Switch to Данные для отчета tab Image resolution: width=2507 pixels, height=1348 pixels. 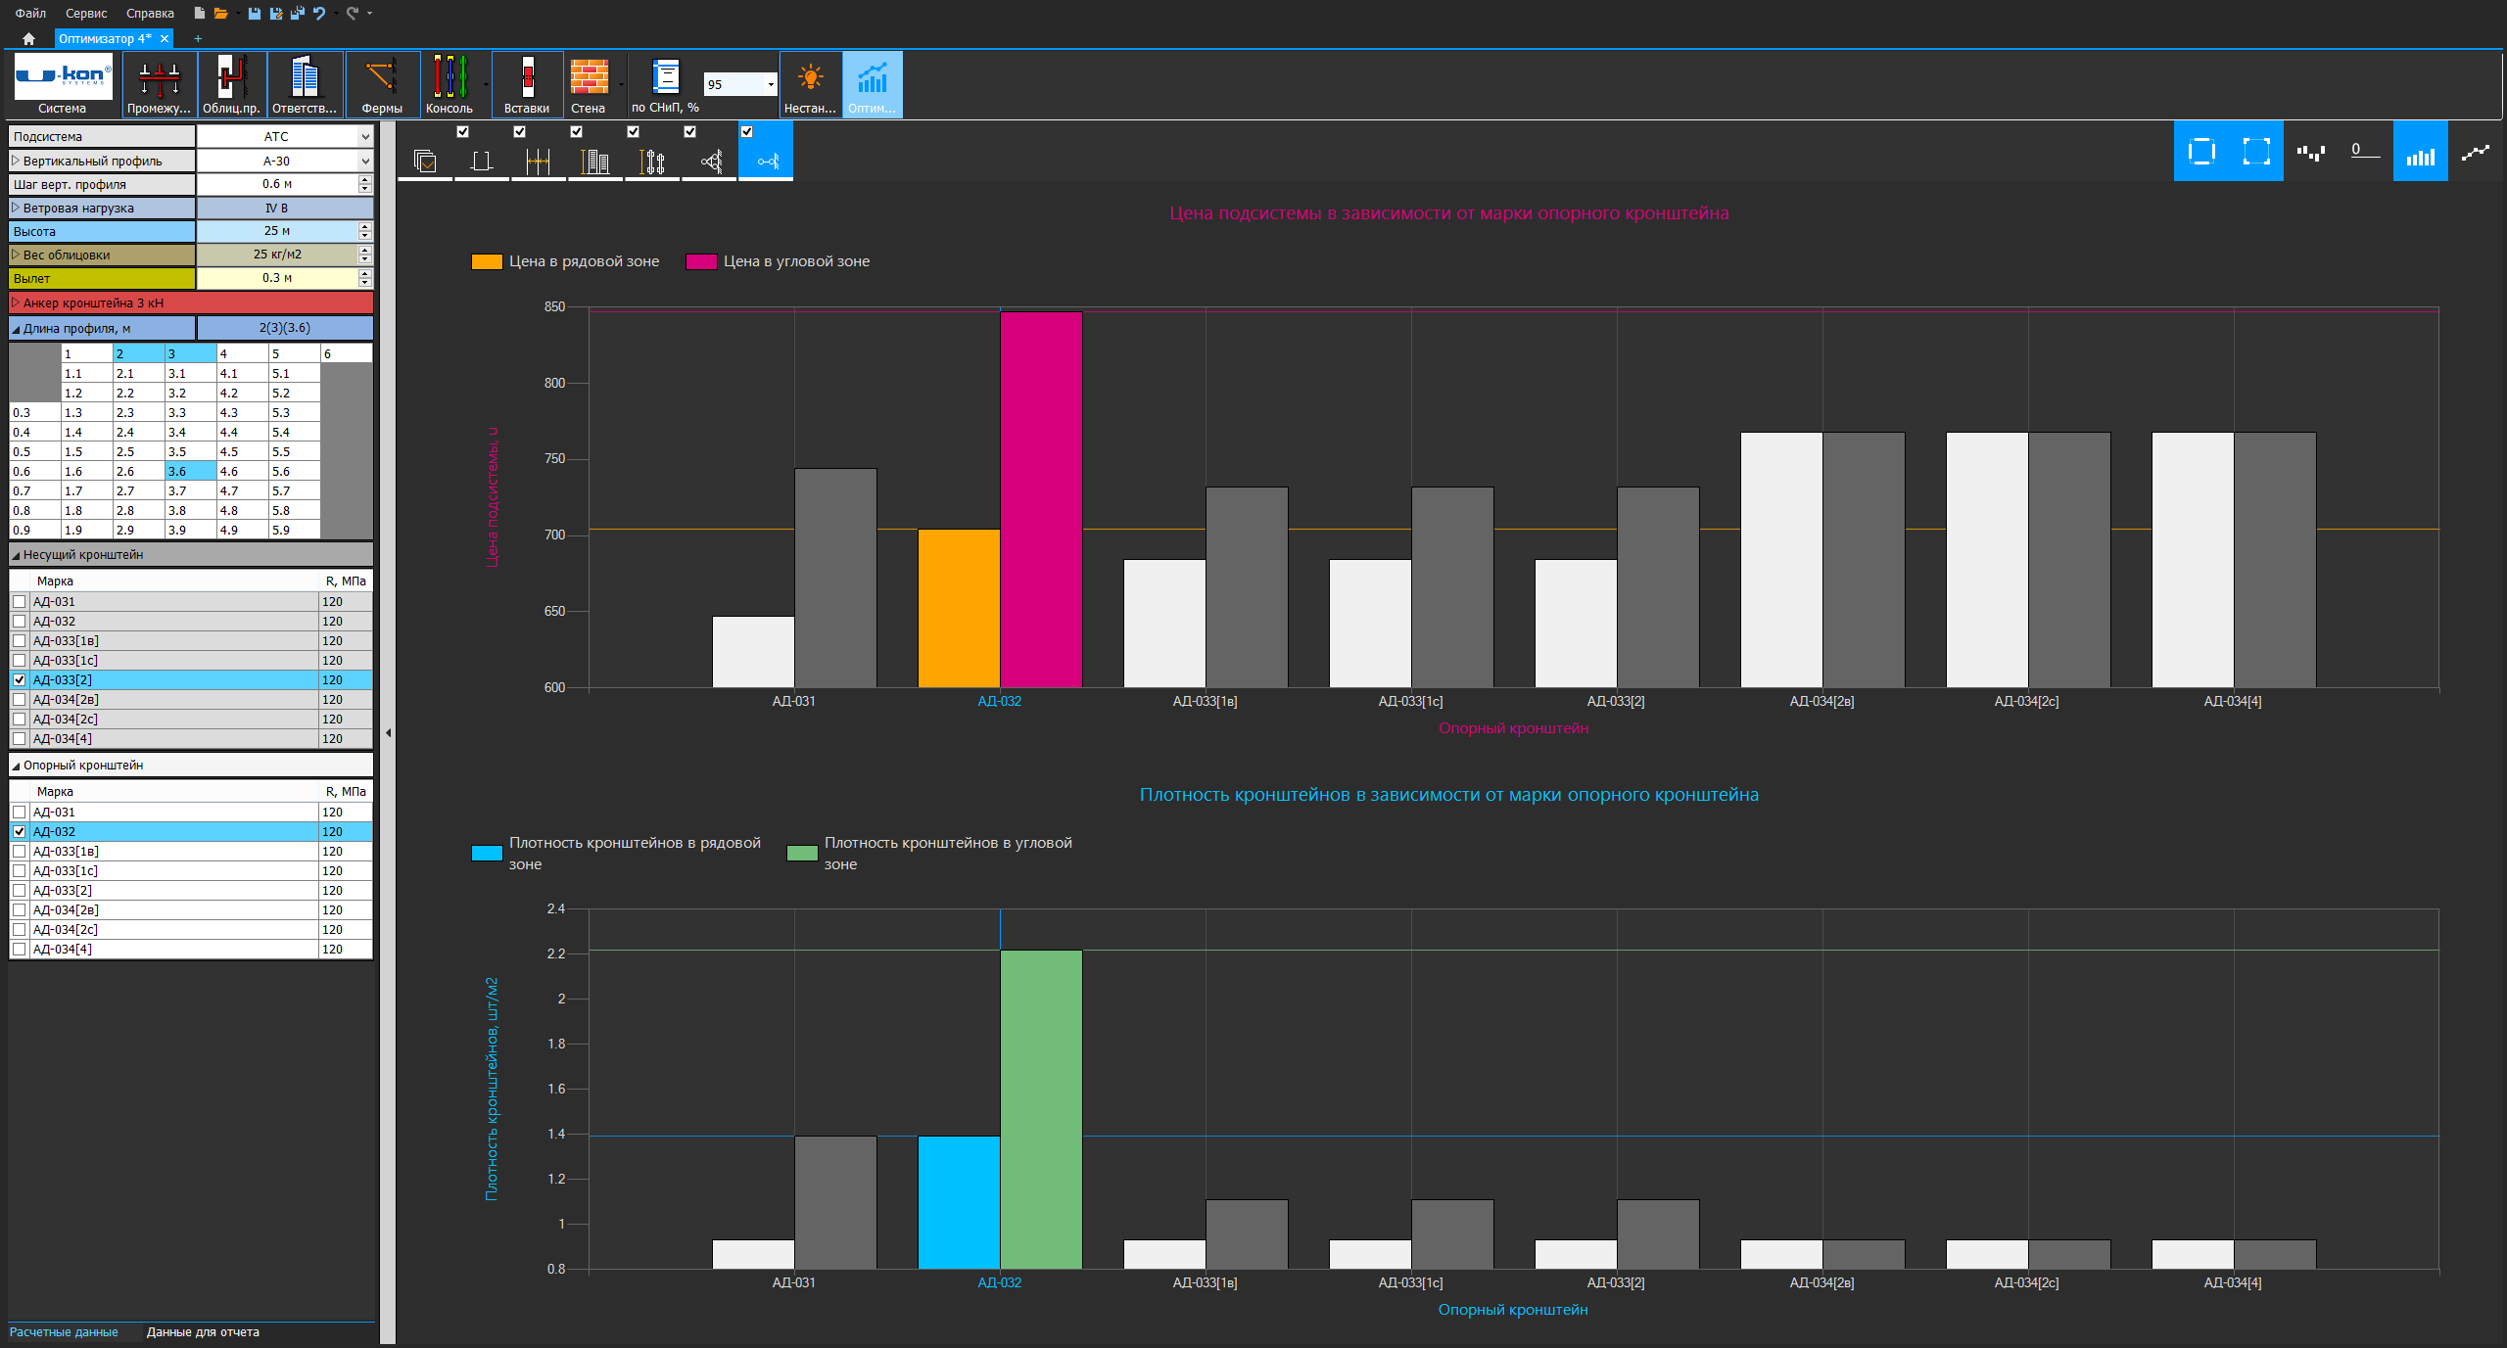tap(203, 1332)
